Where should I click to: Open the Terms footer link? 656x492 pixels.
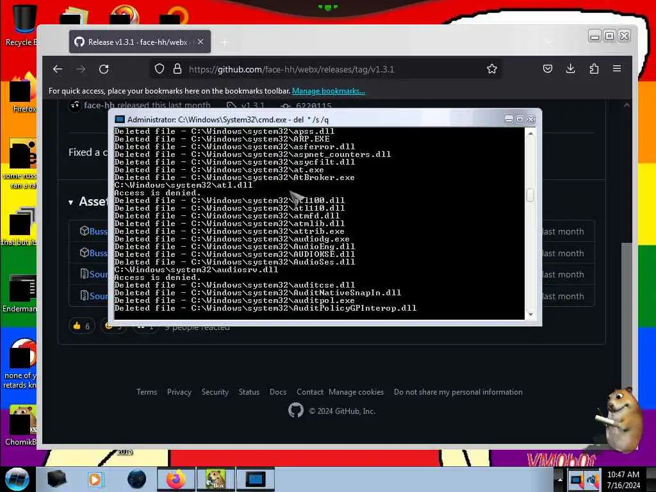pos(147,392)
